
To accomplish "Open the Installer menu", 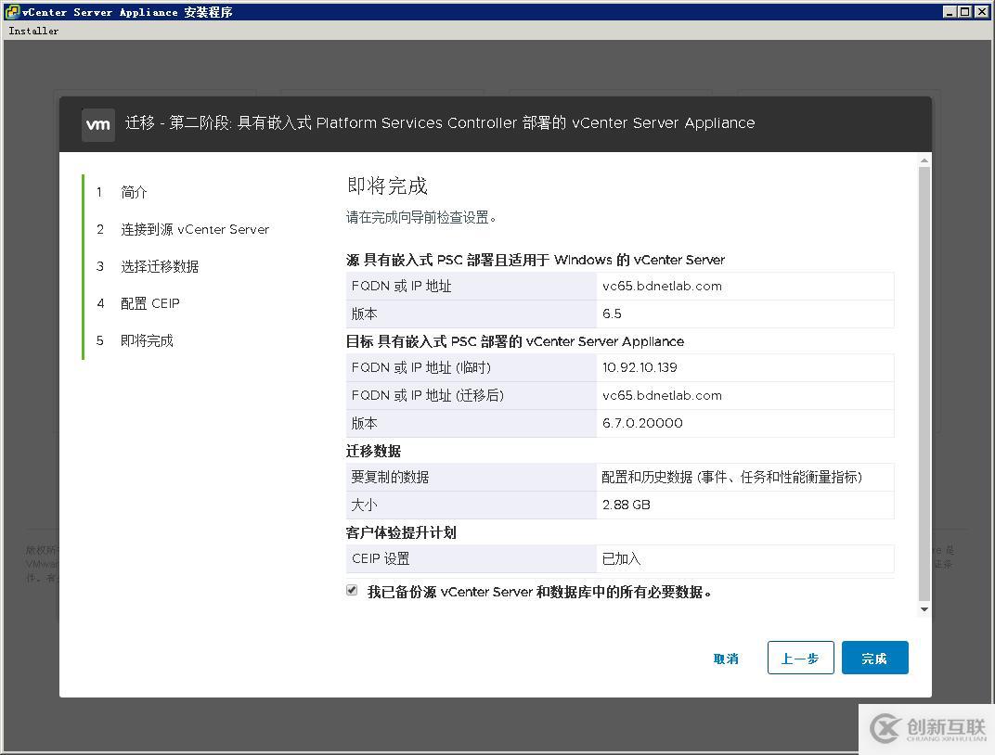I will tap(33, 31).
